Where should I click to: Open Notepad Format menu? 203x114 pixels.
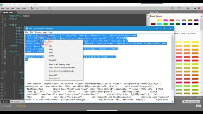click(38, 32)
